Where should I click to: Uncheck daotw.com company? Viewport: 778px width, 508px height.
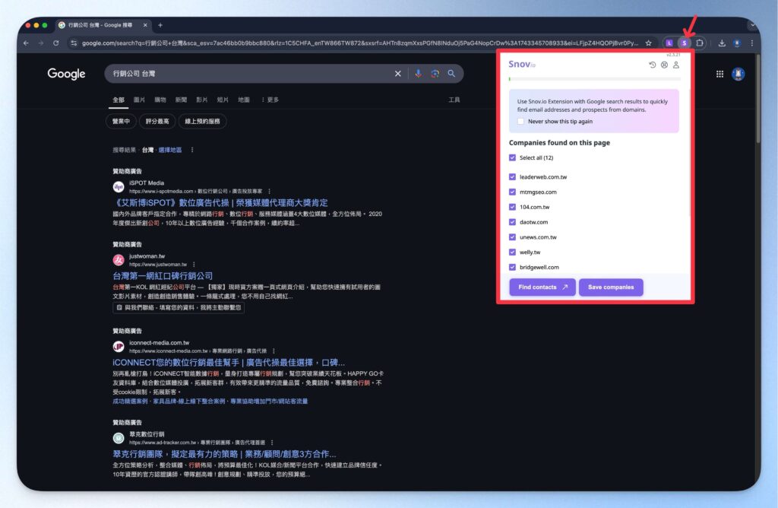coord(513,222)
